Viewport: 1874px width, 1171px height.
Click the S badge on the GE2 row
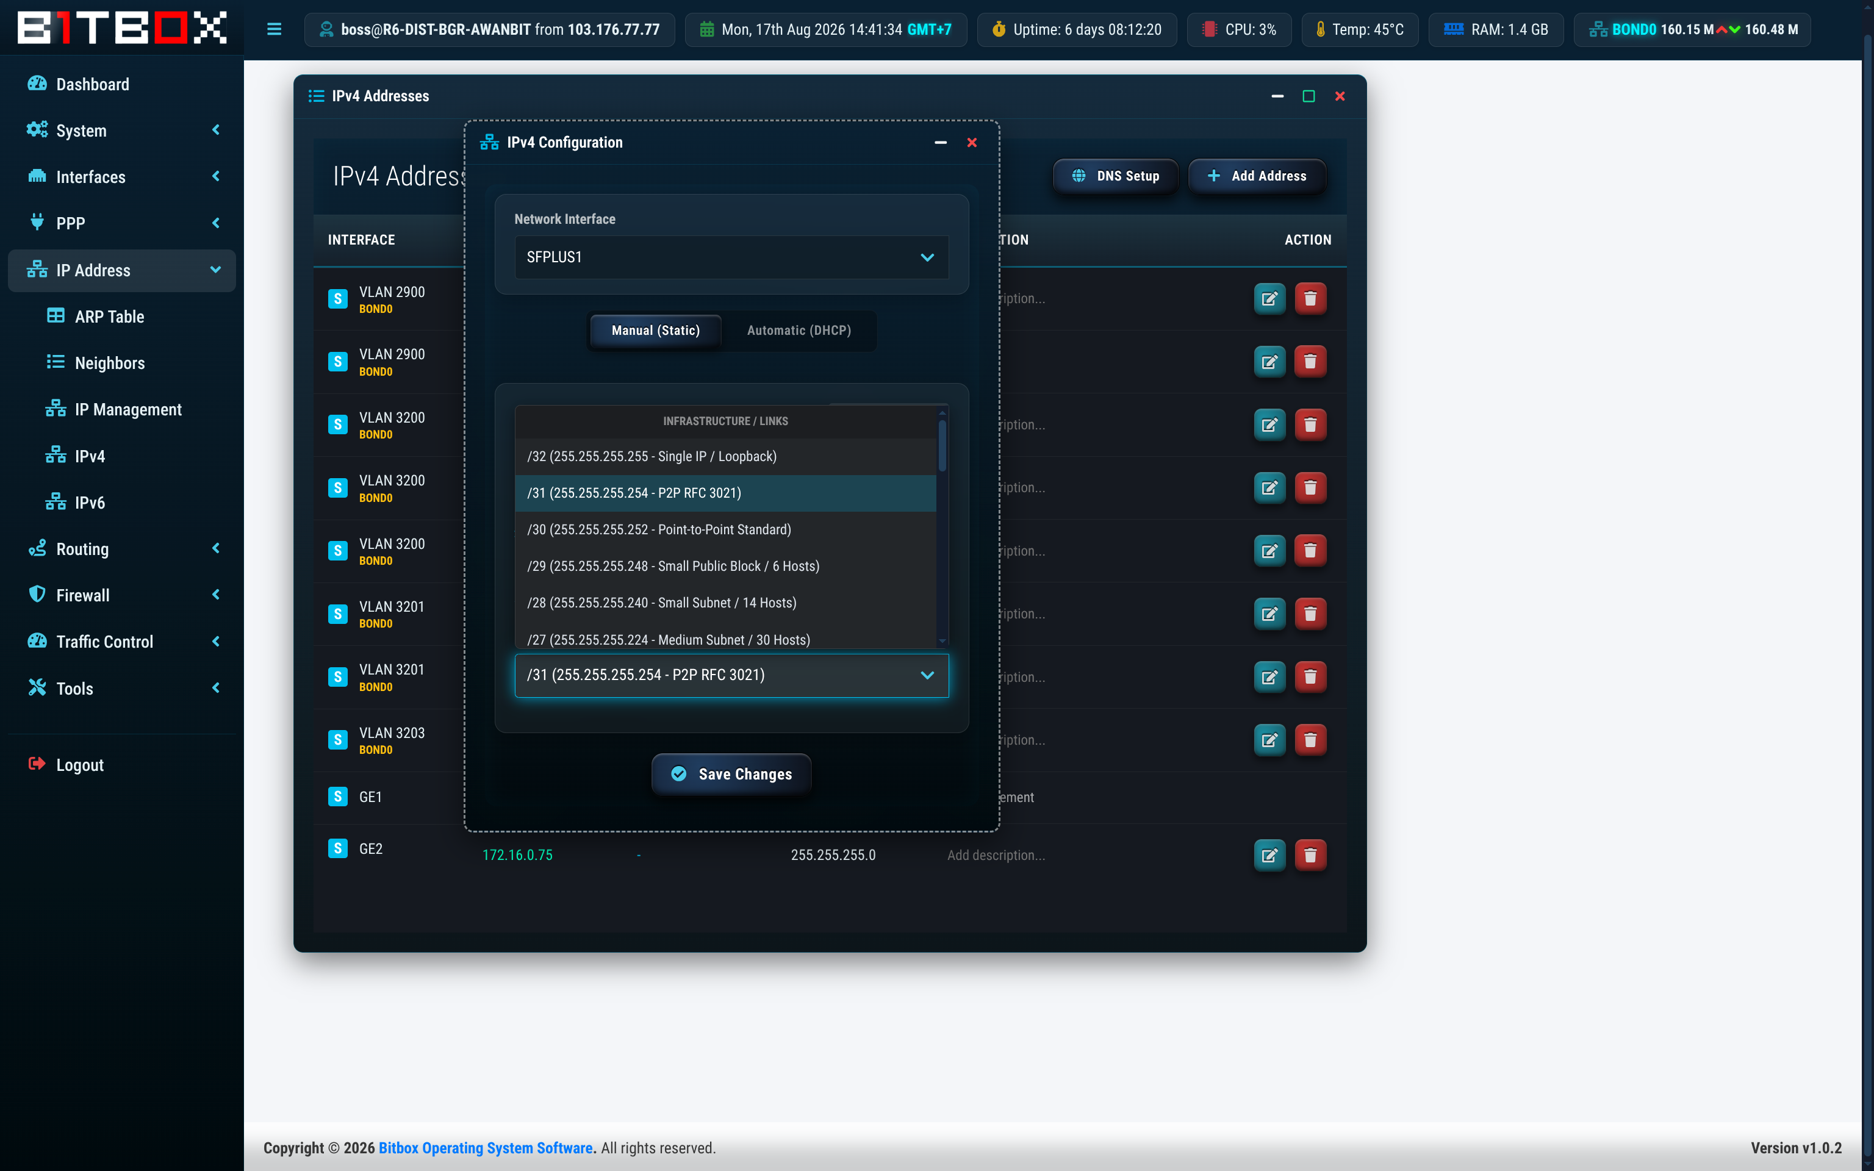coord(337,848)
